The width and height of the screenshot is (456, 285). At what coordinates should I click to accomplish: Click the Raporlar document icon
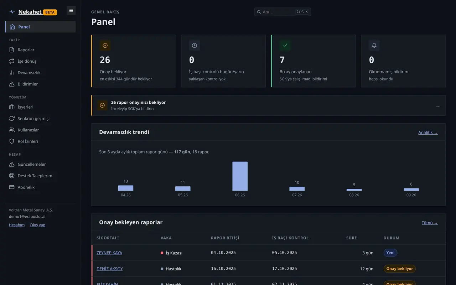pyautogui.click(x=12, y=50)
